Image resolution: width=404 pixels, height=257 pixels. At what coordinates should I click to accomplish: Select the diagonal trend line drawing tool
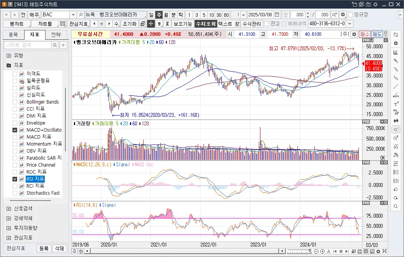(x=396, y=86)
